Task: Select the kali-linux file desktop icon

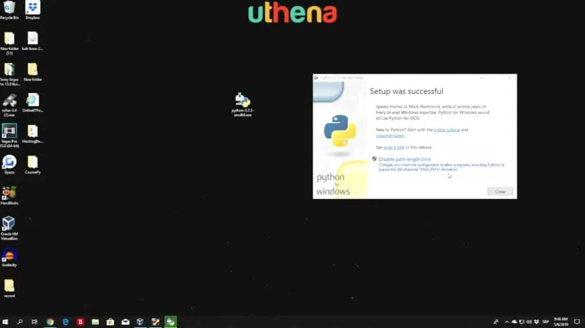Action: 32,41
